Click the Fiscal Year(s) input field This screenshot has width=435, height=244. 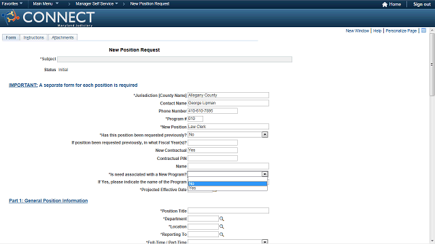point(213,143)
